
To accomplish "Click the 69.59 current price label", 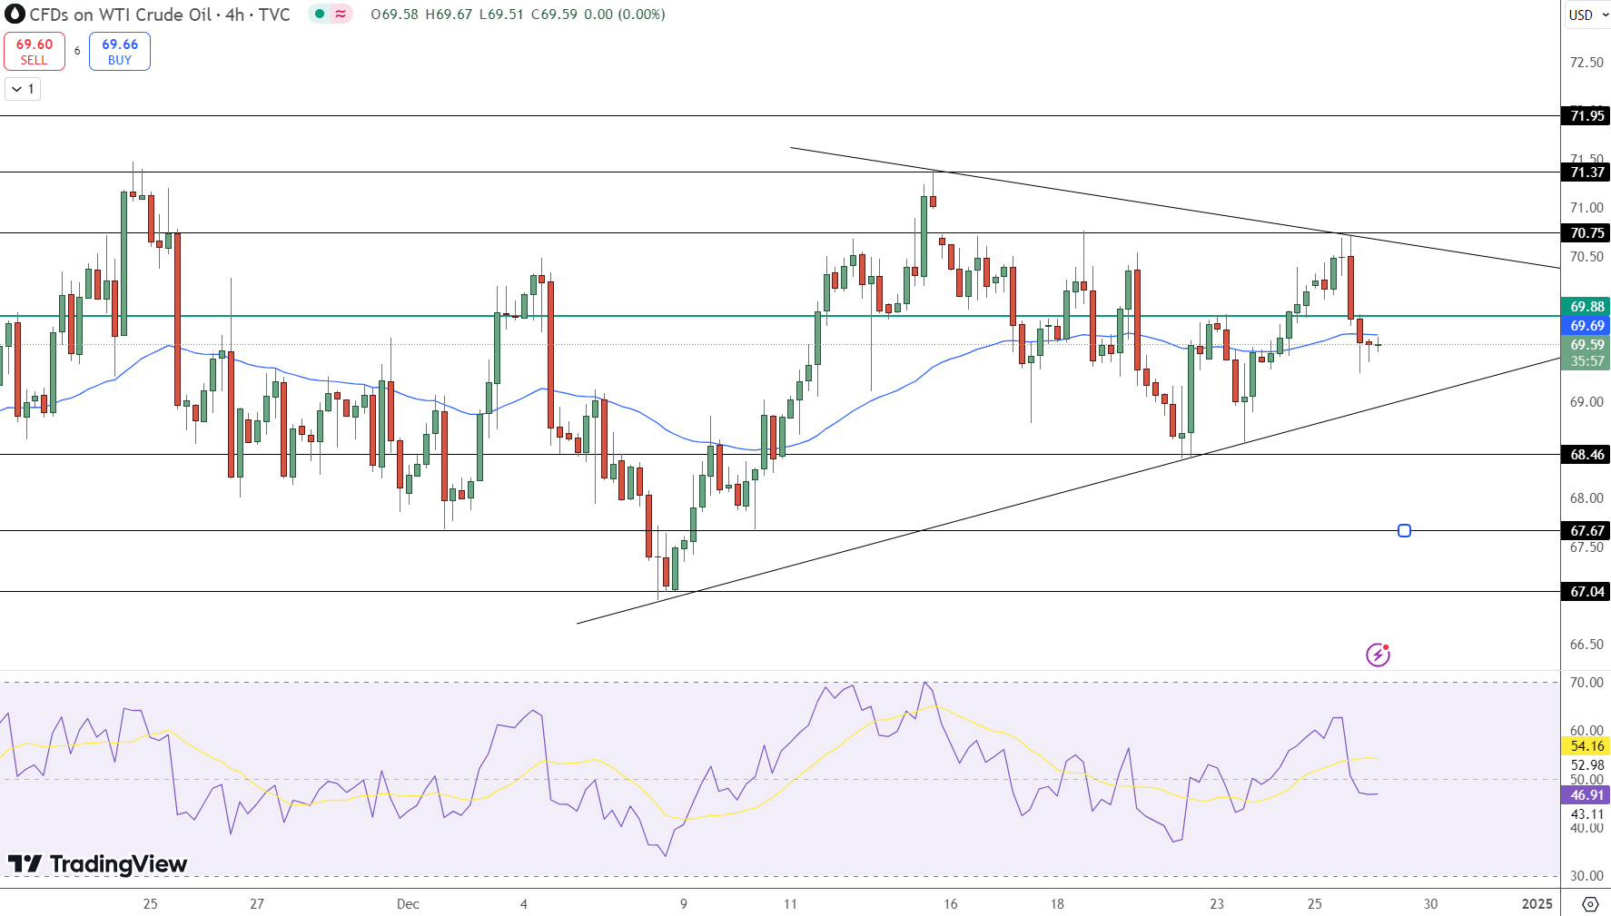I will pyautogui.click(x=1586, y=344).
